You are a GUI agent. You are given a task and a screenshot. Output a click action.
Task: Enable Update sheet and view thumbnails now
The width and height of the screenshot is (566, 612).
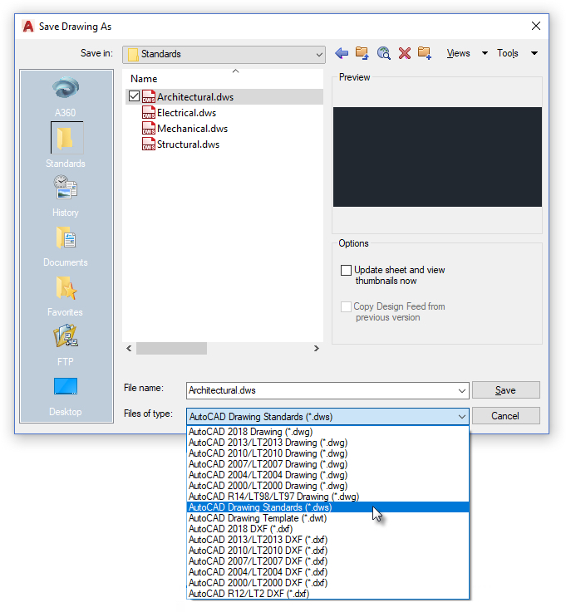pos(346,270)
